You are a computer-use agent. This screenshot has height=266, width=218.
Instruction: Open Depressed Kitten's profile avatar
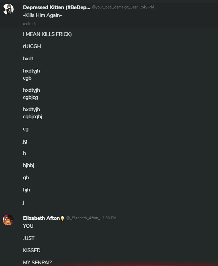[8, 9]
